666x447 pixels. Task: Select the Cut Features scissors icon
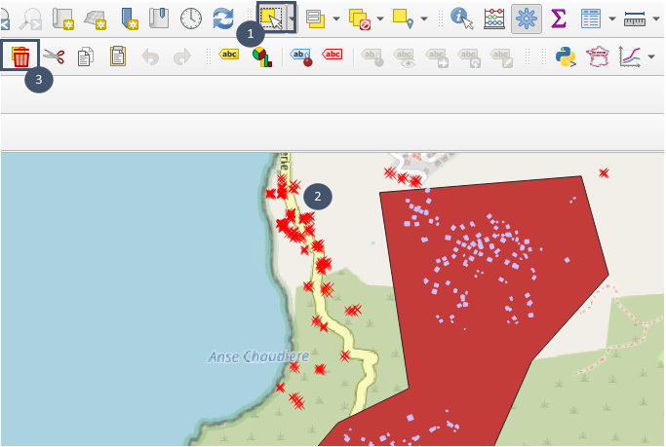tap(54, 57)
